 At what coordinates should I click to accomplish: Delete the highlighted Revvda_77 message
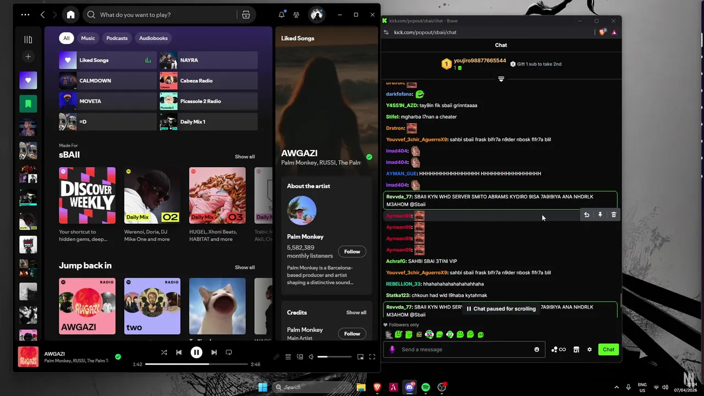click(614, 215)
